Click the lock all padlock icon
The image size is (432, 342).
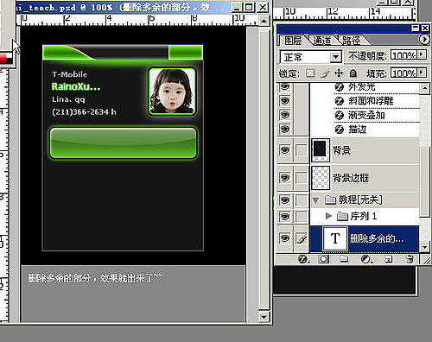[353, 73]
